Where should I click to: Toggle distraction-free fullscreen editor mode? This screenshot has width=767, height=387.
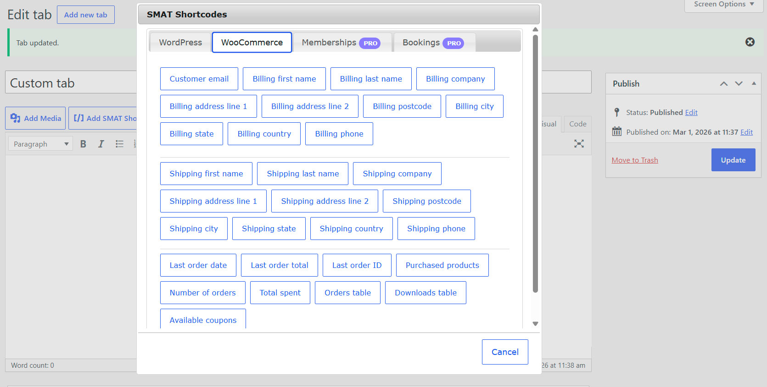[x=579, y=144]
